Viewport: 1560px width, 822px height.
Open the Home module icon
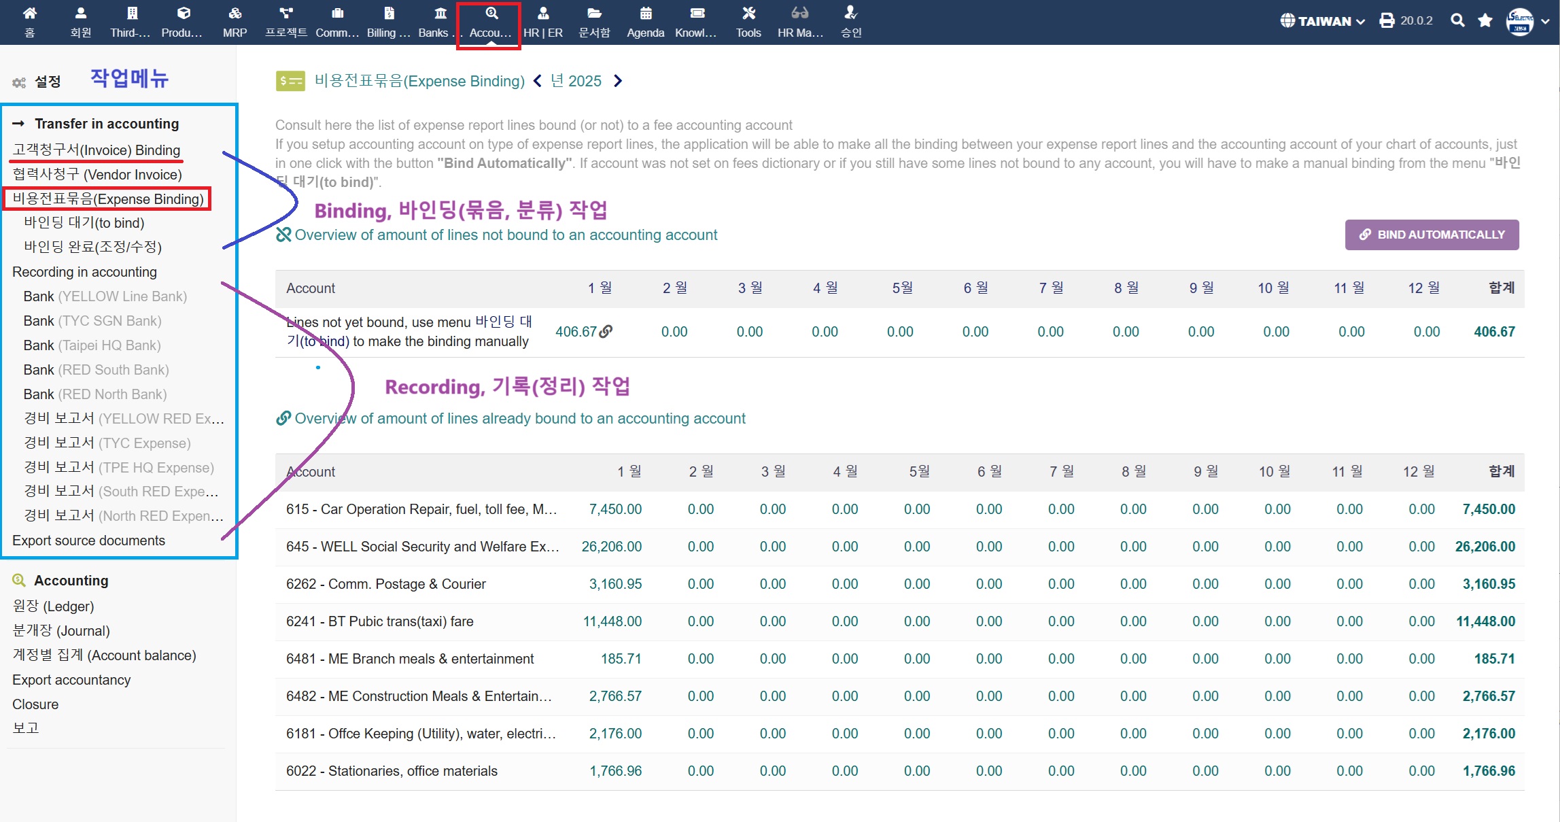click(29, 14)
